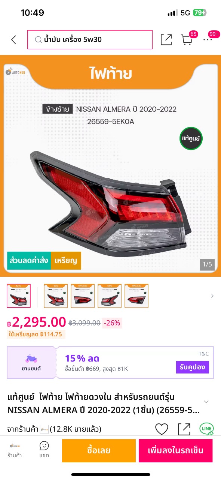
Task: Tap ซื้อเลย buy now button
Action: point(99,450)
